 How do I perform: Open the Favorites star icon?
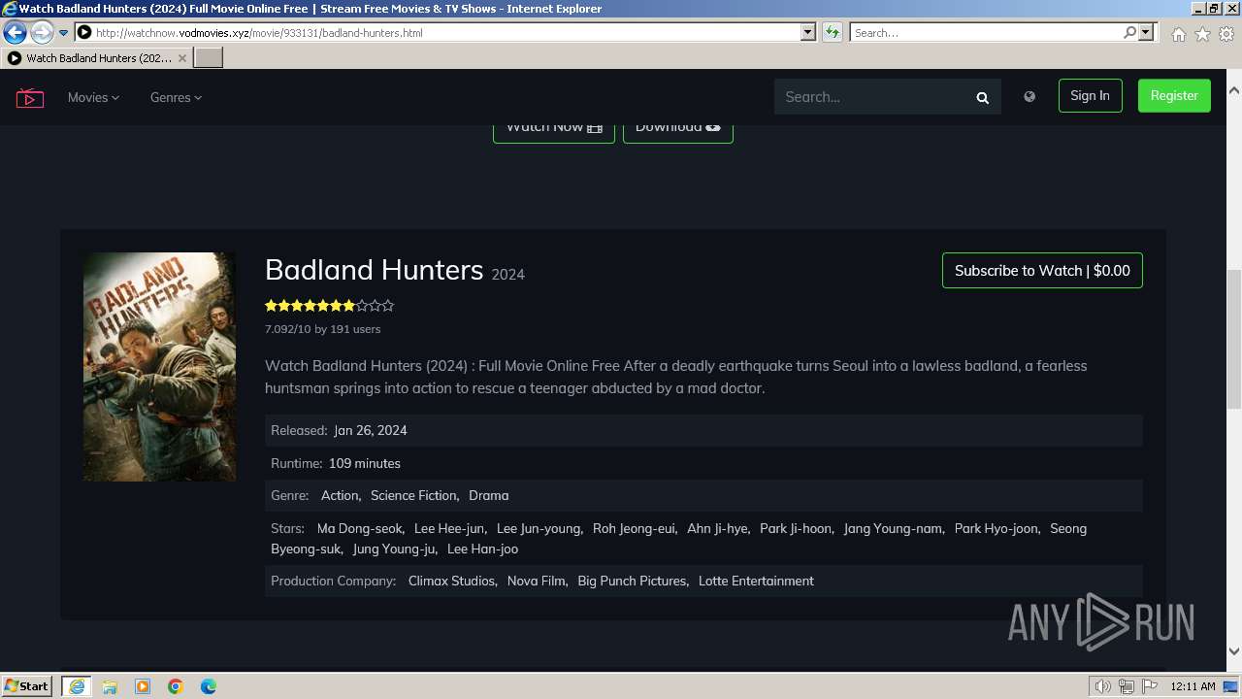coord(1202,34)
